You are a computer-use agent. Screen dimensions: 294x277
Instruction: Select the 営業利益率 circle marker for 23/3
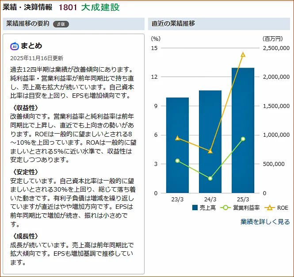coord(177,161)
